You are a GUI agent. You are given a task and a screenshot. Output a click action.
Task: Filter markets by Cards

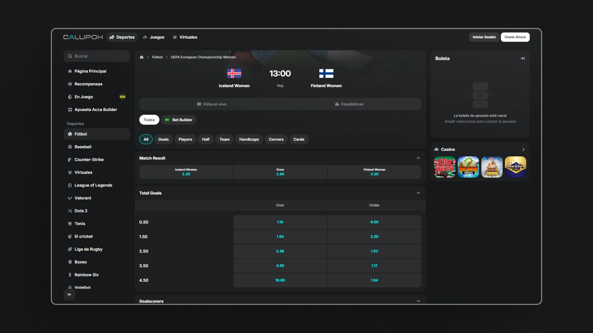coord(299,139)
